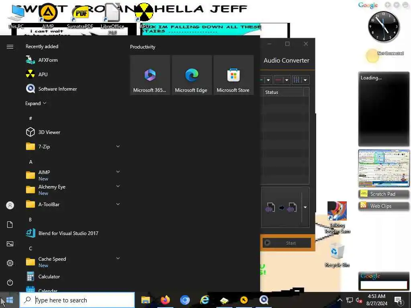Open the yellow notepad taskbar app

[224, 300]
